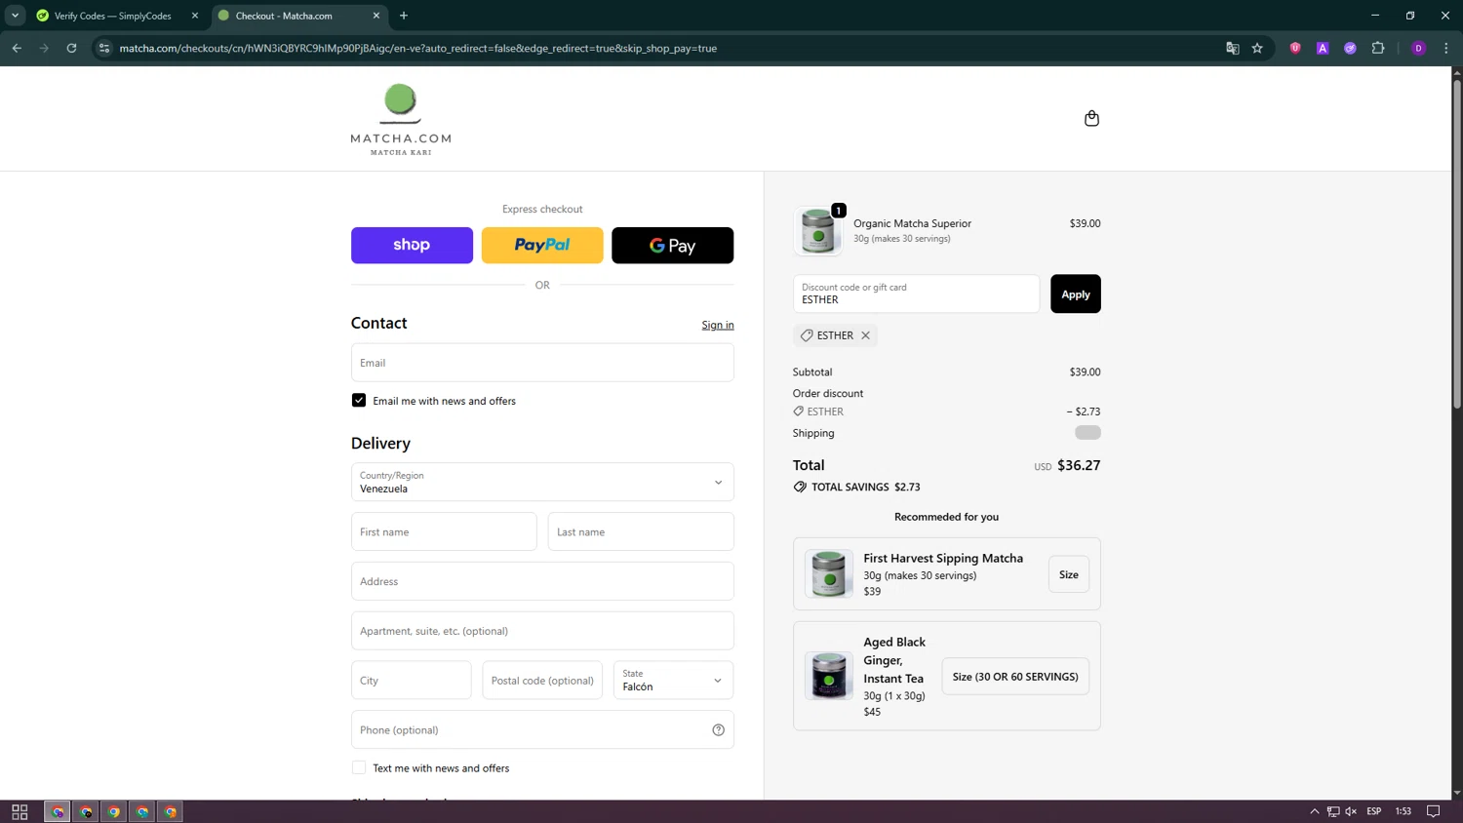Image resolution: width=1463 pixels, height=823 pixels.
Task: Close the Verify Codes — SimplyCodes tab
Action: [x=194, y=16]
